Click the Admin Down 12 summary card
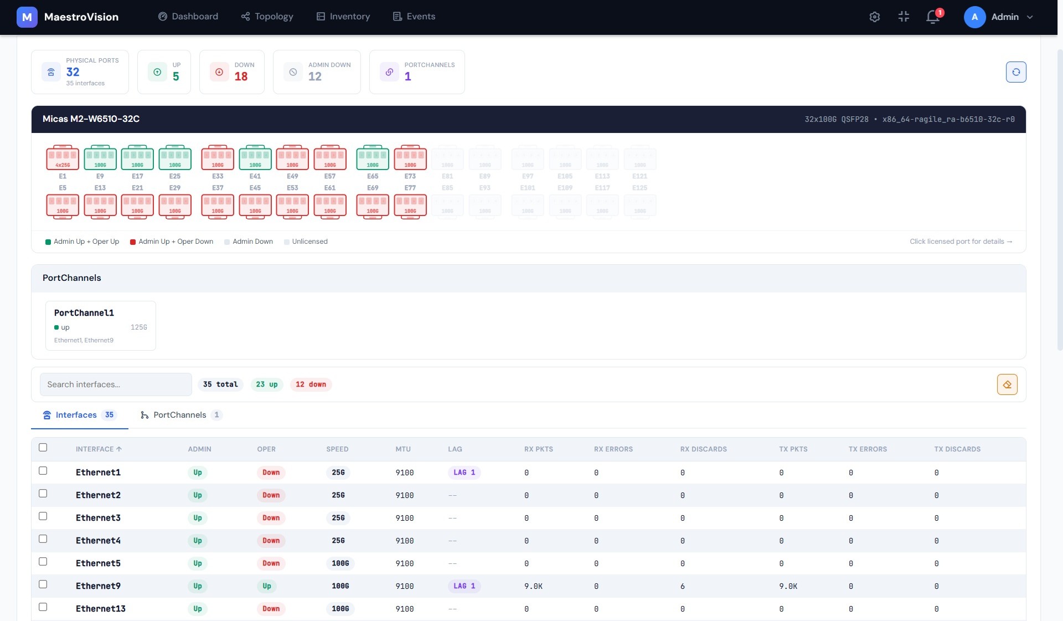 pyautogui.click(x=317, y=72)
